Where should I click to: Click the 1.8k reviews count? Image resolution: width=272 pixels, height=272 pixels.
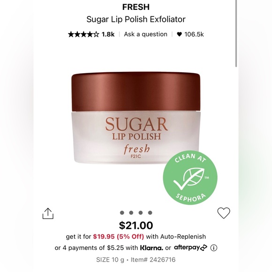(108, 34)
